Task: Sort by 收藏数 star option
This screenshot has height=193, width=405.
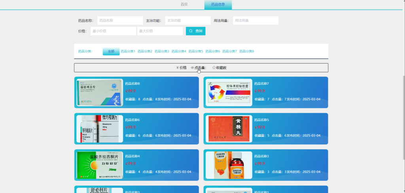Action: tap(219, 68)
